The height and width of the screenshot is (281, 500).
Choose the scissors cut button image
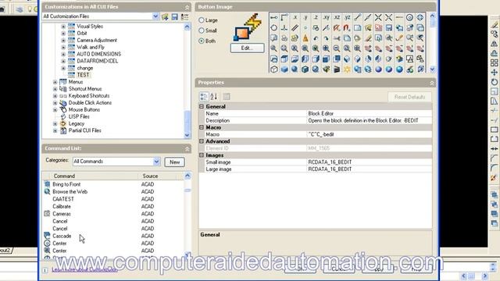click(x=337, y=38)
